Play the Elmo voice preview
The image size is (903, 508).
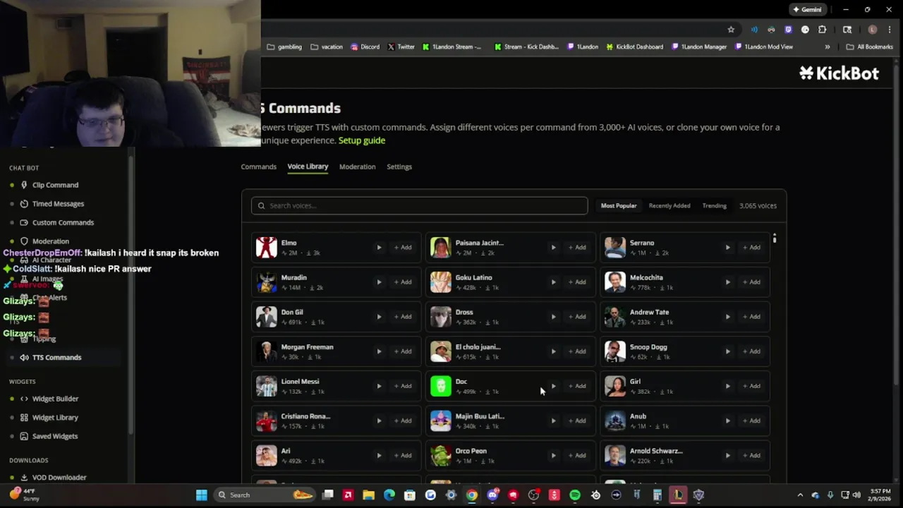379,248
